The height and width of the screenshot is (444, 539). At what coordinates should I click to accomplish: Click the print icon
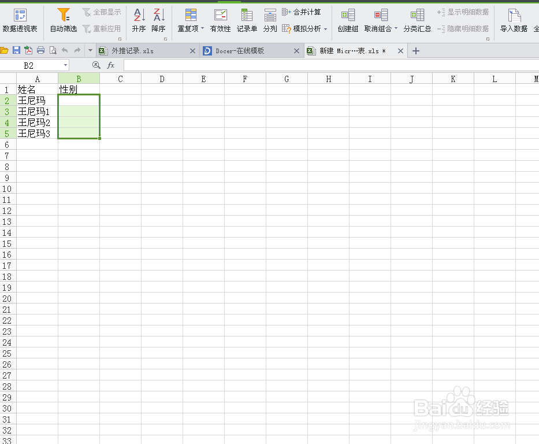coord(40,50)
